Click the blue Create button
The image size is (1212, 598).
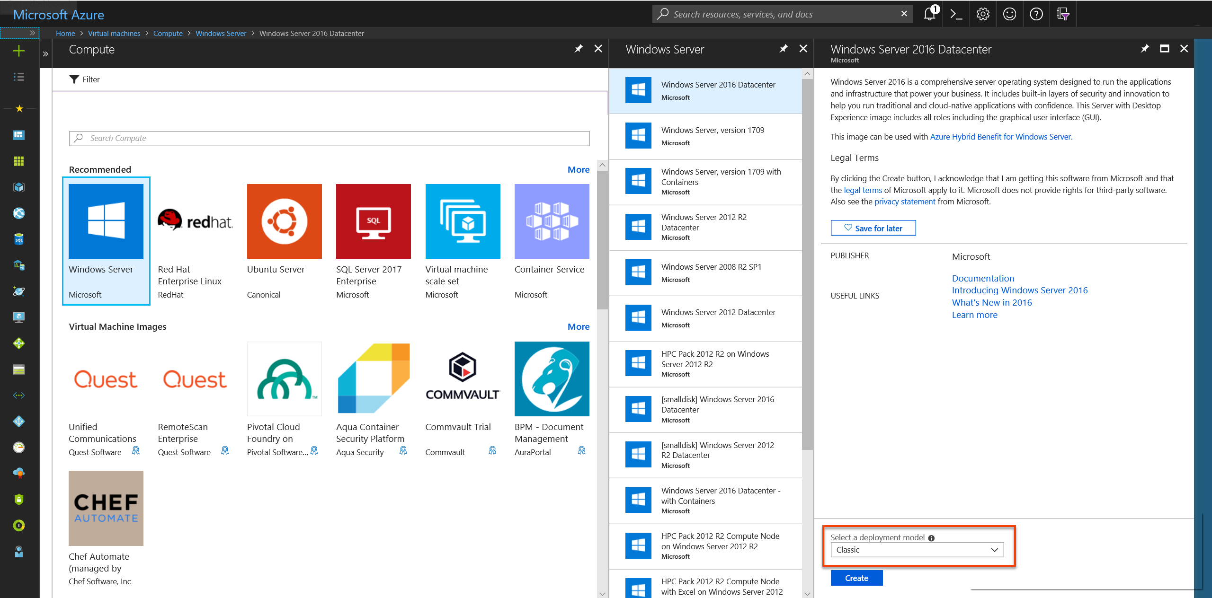[856, 578]
